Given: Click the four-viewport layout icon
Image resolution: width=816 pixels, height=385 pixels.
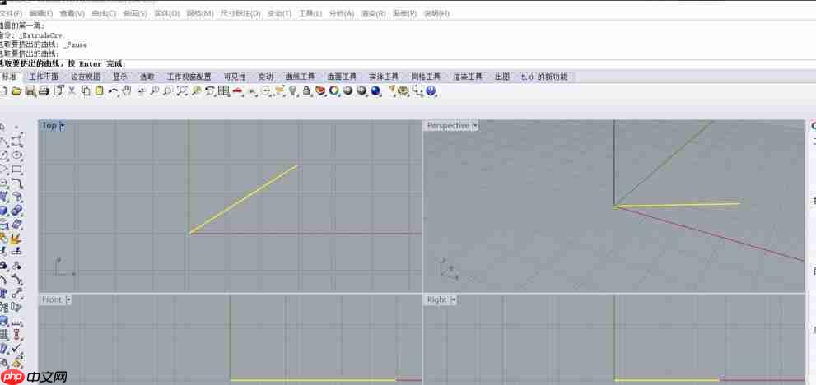Looking at the screenshot, I should pos(224,91).
